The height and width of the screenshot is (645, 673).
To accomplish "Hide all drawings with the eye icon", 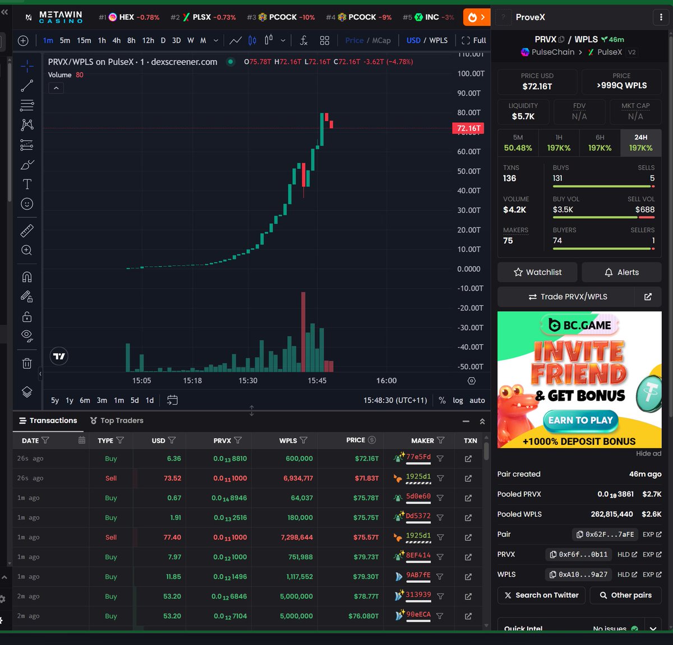I will tap(27, 336).
